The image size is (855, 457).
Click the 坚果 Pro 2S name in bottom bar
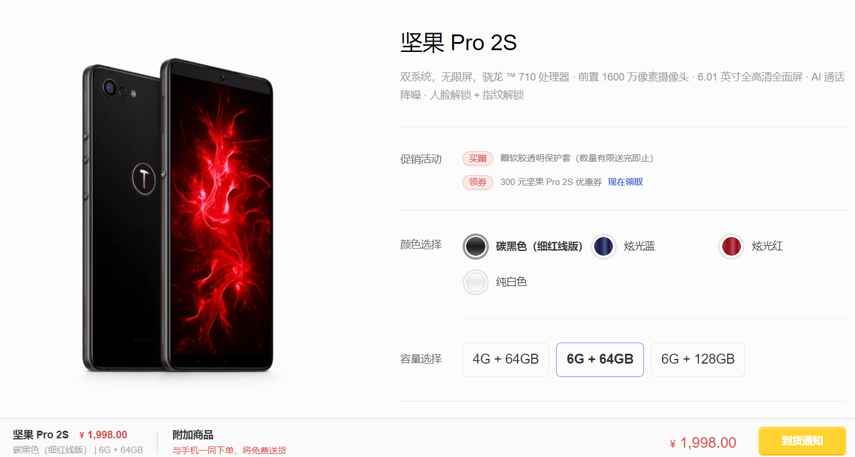(41, 435)
